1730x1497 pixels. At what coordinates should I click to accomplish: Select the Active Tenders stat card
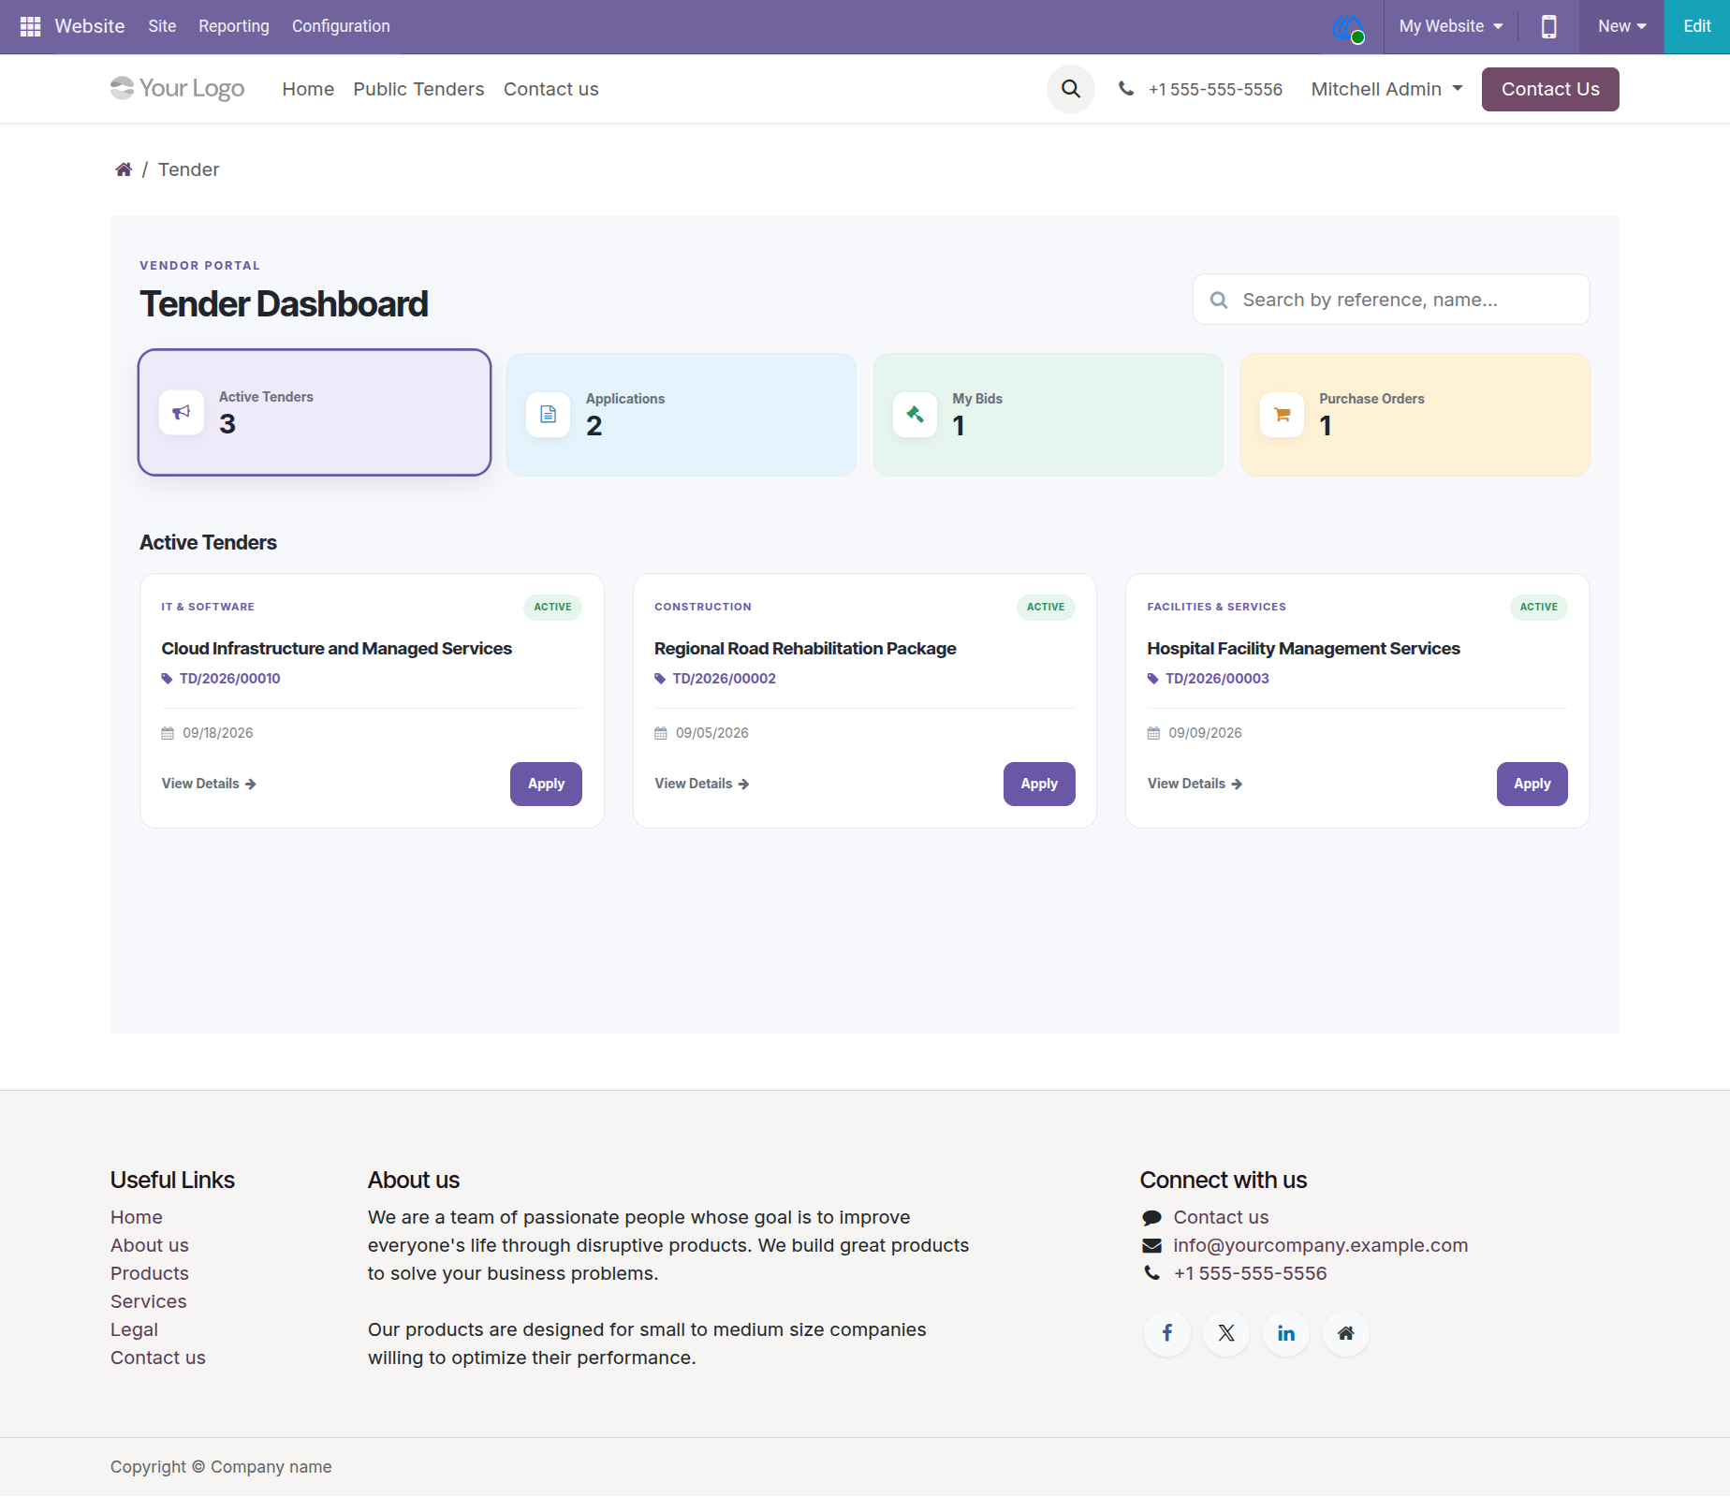(x=315, y=412)
